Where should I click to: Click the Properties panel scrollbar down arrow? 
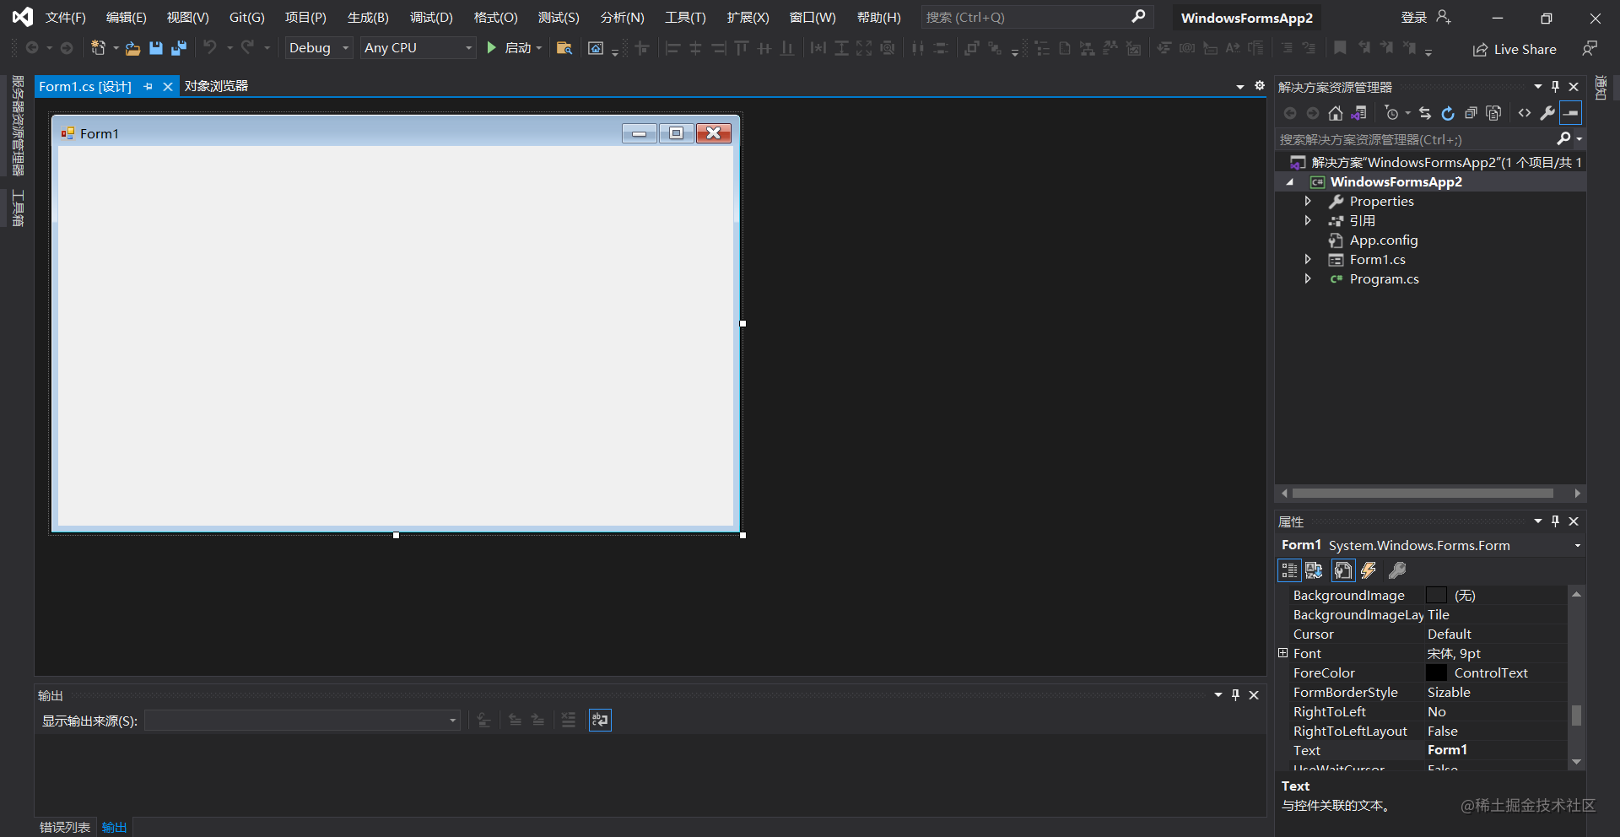pyautogui.click(x=1576, y=762)
